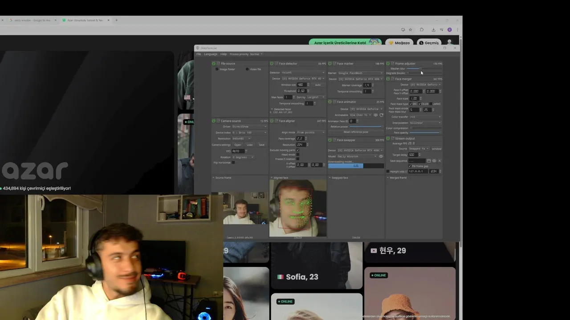Screen dimensions: 570x320
Task: Toggle the CELEB face mask checkbox
Action: pyautogui.click(x=419, y=104)
